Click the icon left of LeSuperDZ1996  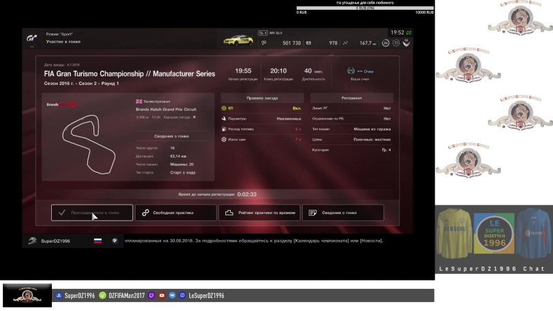182,296
